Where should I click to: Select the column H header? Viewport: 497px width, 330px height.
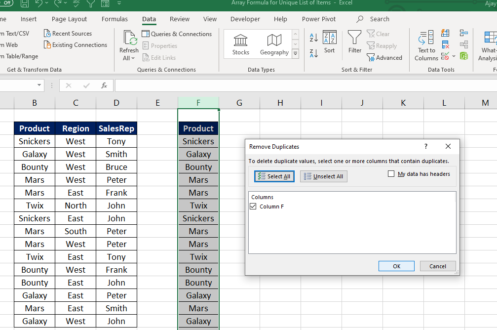click(280, 103)
